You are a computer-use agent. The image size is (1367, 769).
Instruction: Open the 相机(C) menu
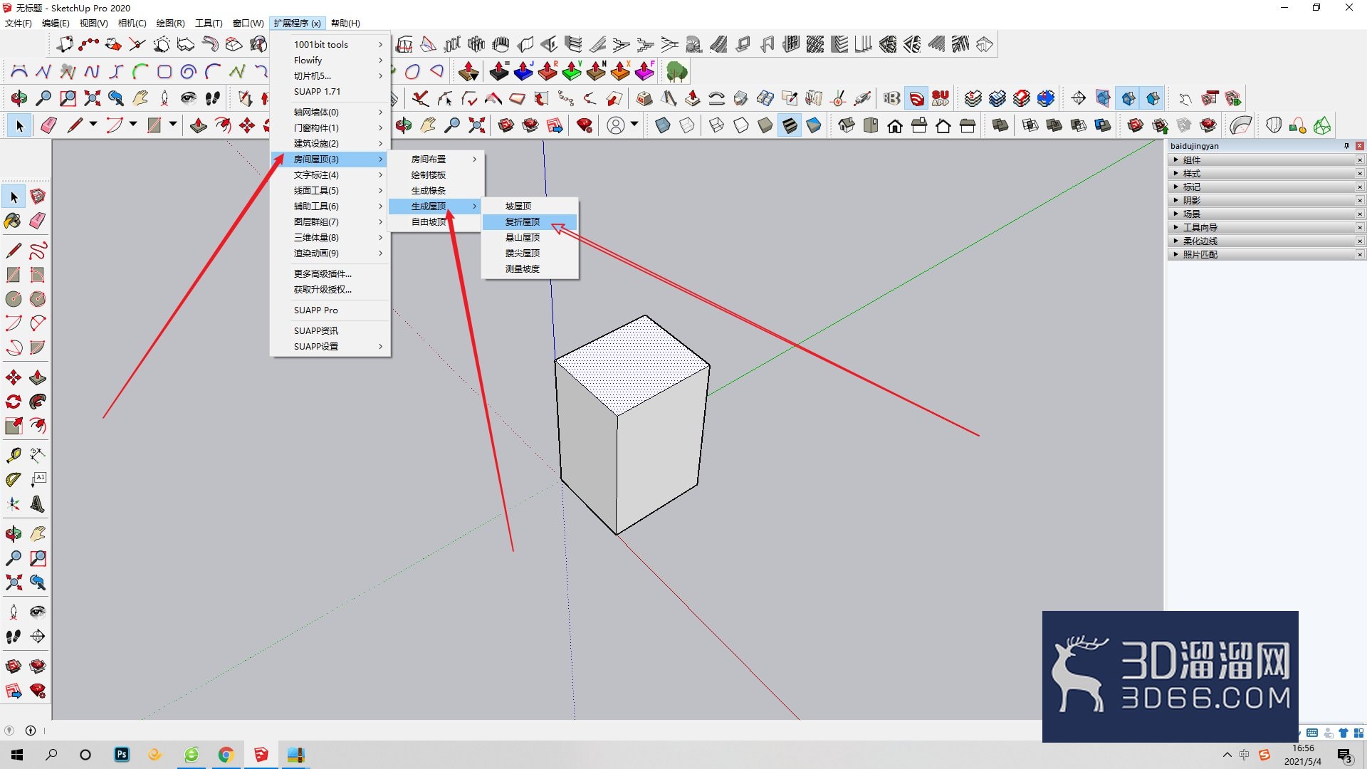pos(132,23)
